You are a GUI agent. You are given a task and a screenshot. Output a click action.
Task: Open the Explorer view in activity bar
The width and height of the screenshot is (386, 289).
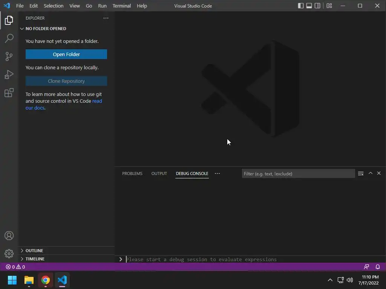click(9, 20)
